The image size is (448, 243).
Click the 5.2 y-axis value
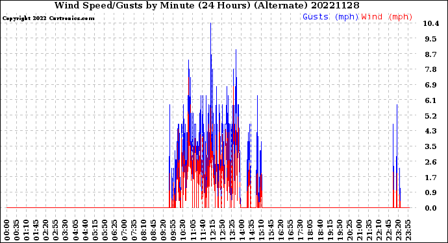[431, 116]
